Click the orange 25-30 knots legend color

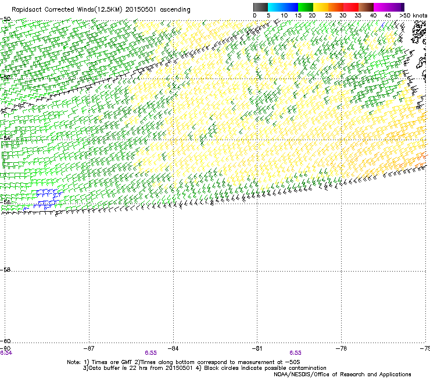[x=336, y=7]
